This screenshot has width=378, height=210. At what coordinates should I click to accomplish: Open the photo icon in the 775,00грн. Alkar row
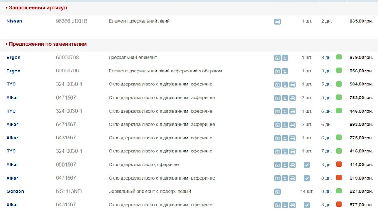(x=278, y=138)
